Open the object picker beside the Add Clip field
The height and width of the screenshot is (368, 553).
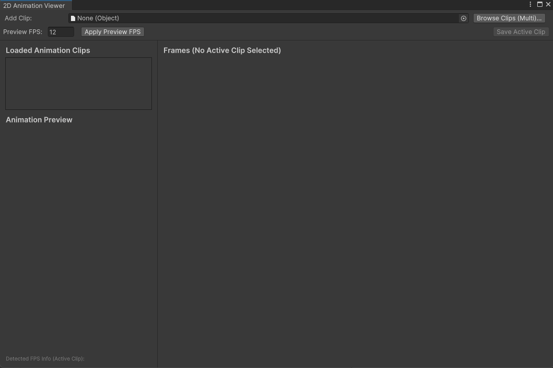463,18
